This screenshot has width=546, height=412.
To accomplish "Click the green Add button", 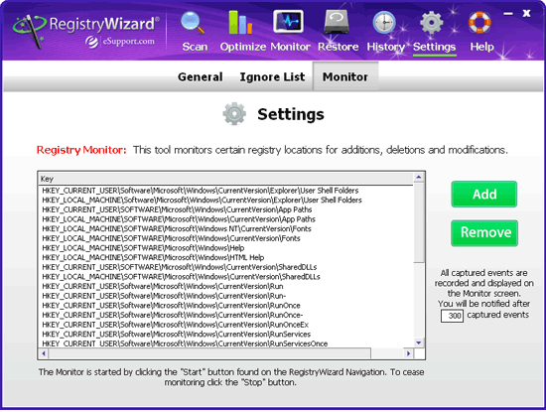I will pos(484,195).
